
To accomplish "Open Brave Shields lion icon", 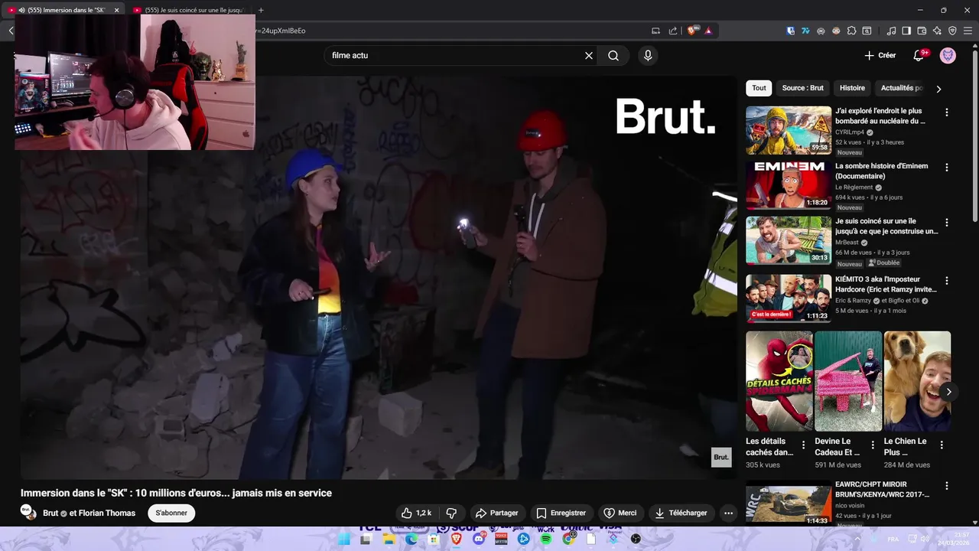I will click(691, 31).
